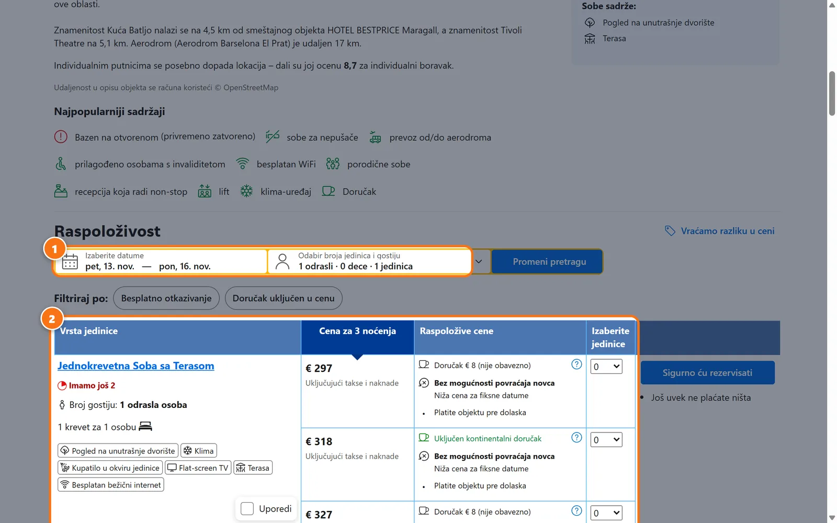Viewport: 837px width, 523px height.
Task: Open unit quantity dropdown for €318 rate
Action: 606,440
